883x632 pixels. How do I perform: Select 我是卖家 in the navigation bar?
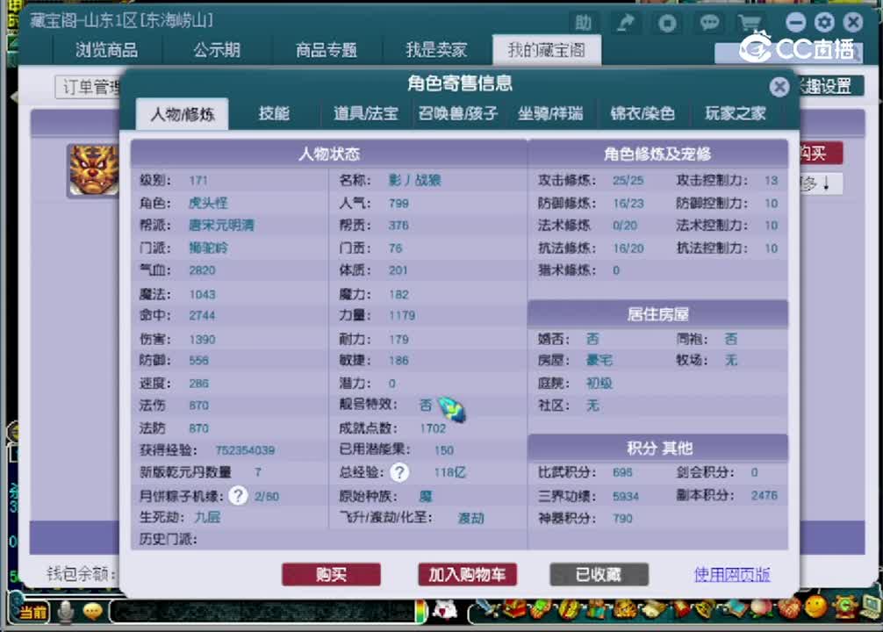(x=436, y=51)
